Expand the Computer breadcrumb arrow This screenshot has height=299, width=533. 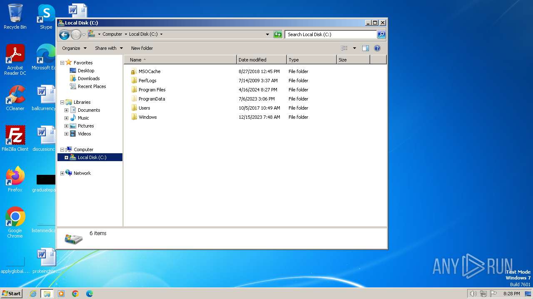tap(126, 34)
